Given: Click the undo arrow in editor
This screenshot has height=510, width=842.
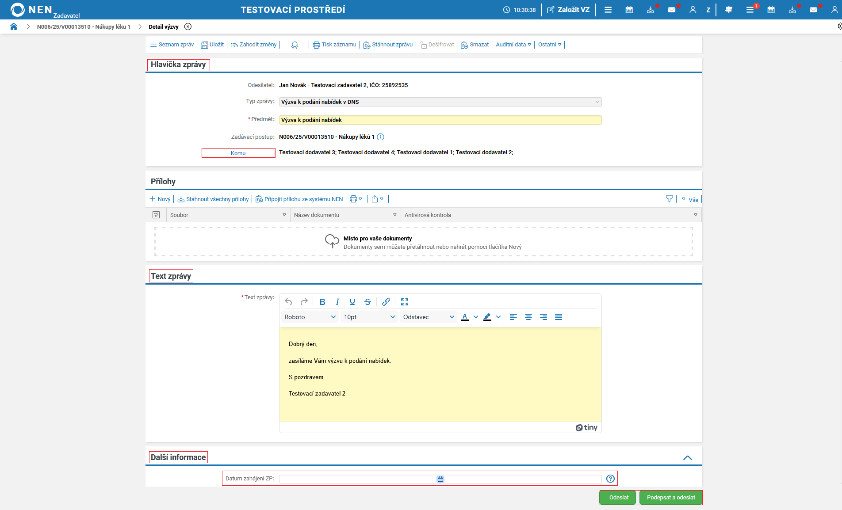Looking at the screenshot, I should click(289, 302).
